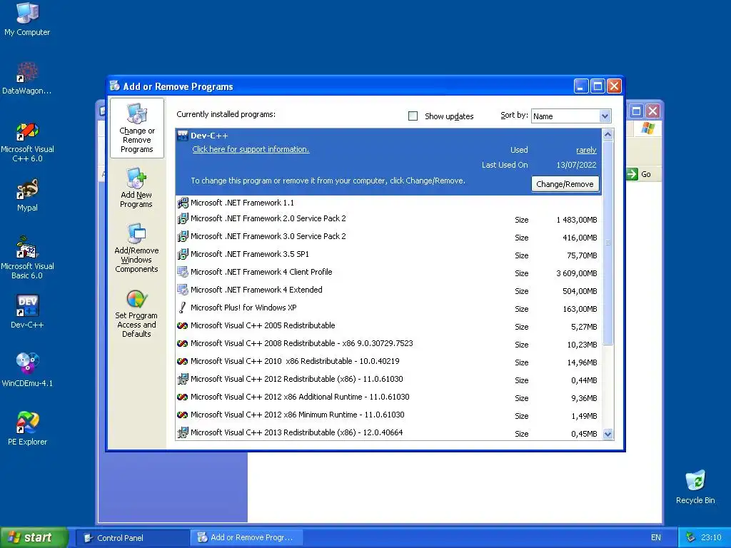Click the .NET Framework 4 Client Profile icon
Viewport: 731px width, 548px height.
pos(183,272)
